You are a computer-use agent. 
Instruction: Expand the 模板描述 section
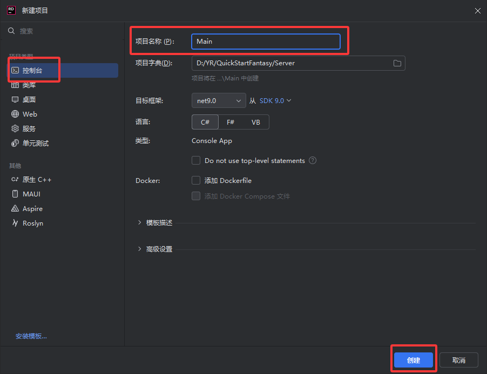click(x=140, y=223)
